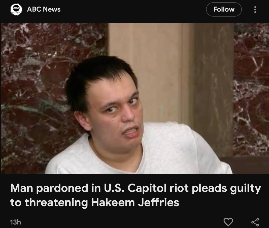Screen dimensions: 269x228
Task: Click the ABC News circular logo
Action: pos(16,9)
